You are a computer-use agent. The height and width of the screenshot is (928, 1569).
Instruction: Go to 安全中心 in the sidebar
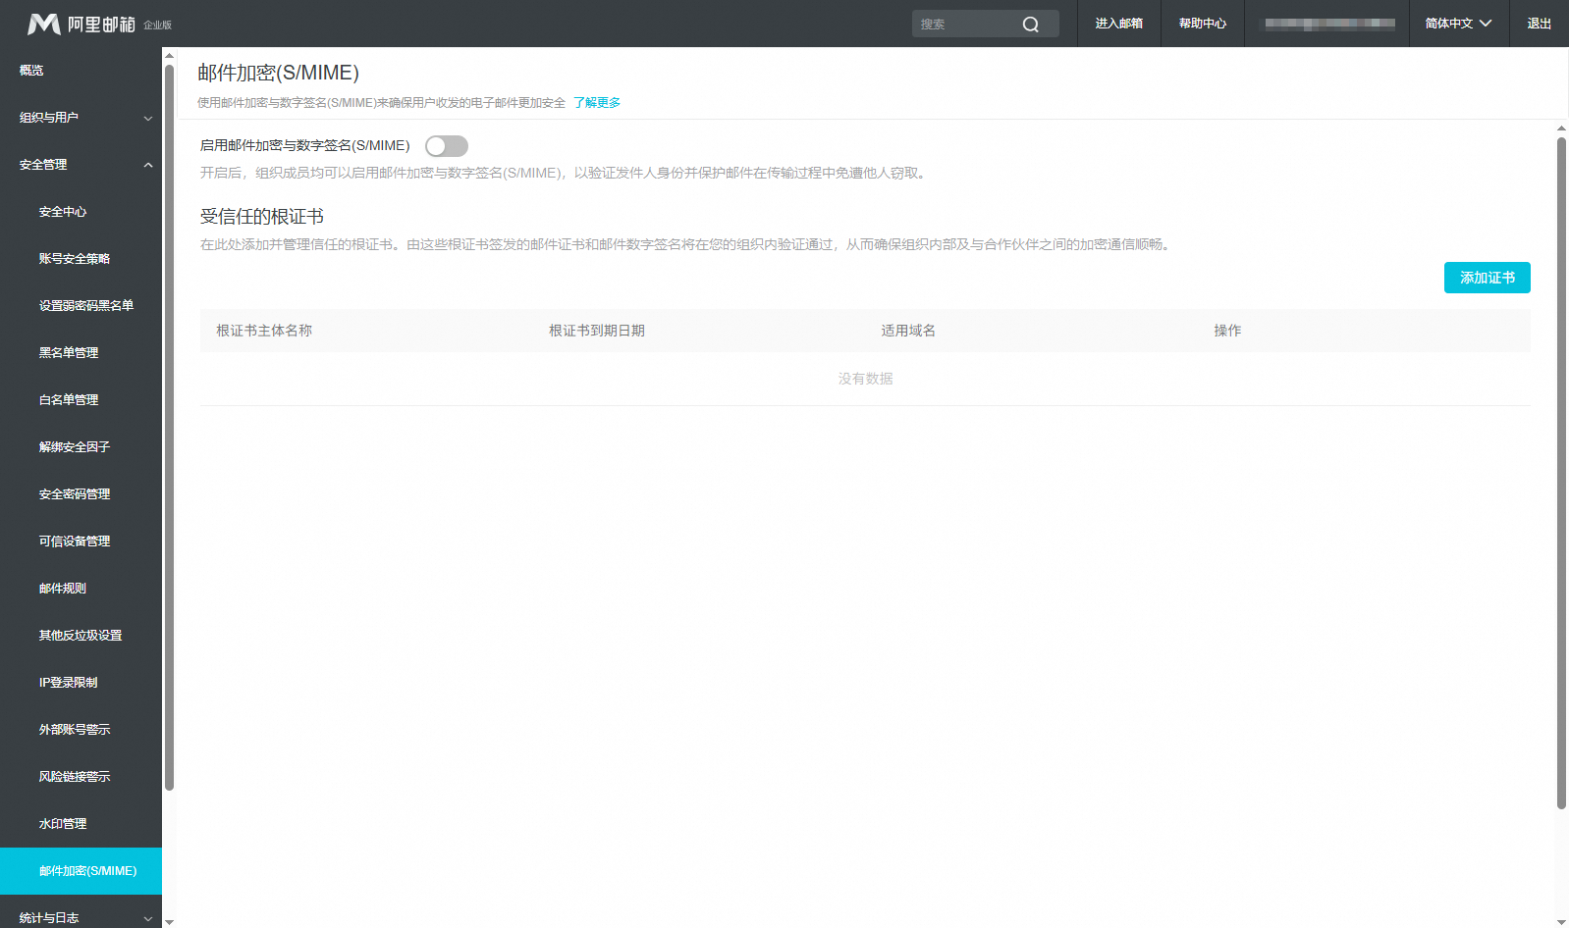63,212
